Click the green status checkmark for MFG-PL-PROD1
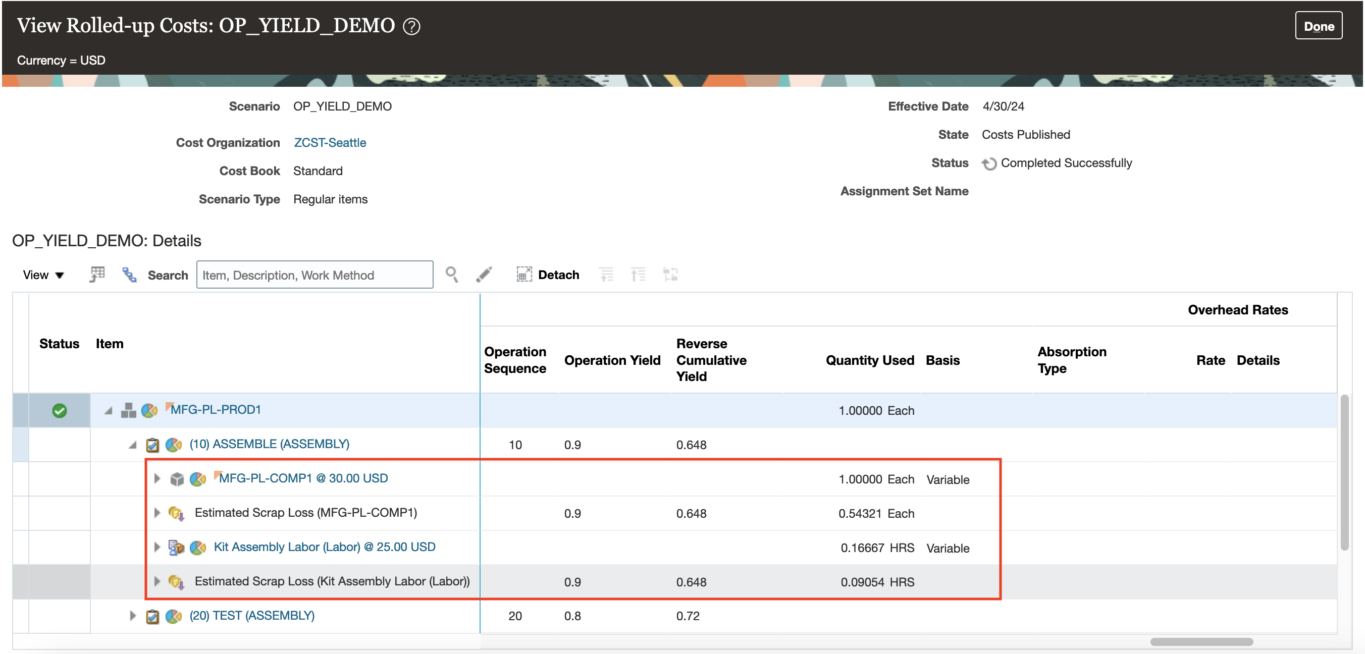The height and width of the screenshot is (654, 1365). click(x=60, y=410)
